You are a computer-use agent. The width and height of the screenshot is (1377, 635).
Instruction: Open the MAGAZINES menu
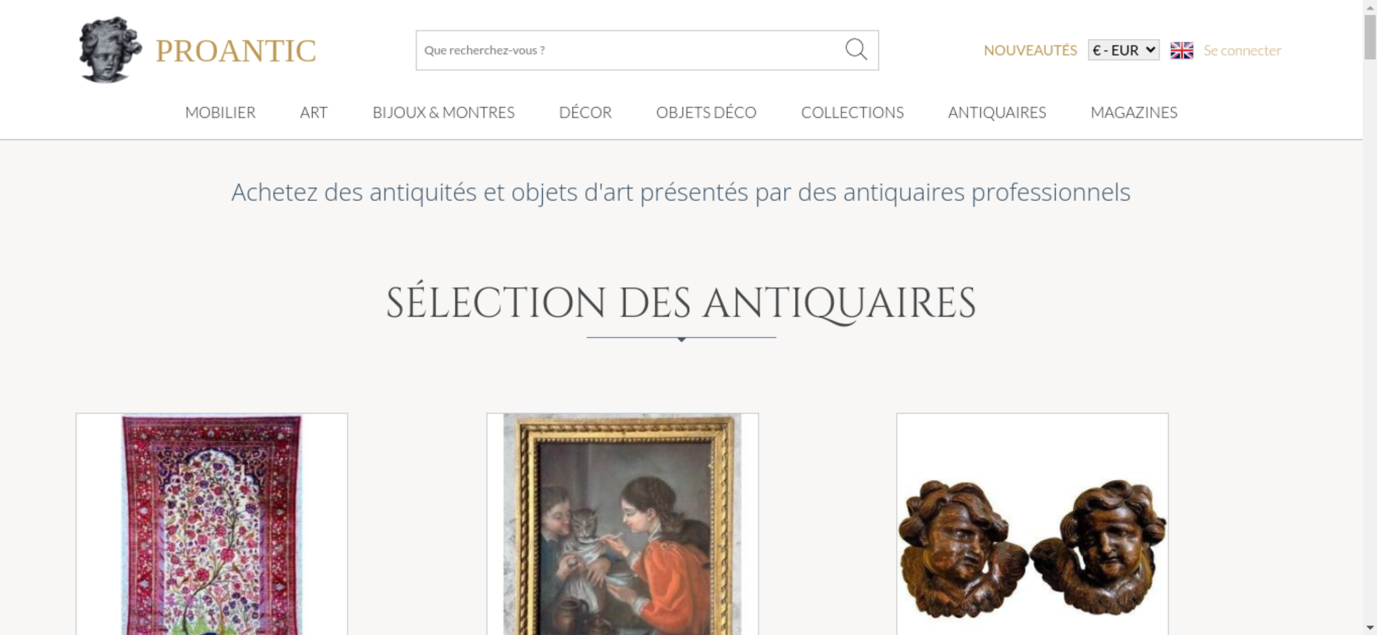click(1134, 112)
